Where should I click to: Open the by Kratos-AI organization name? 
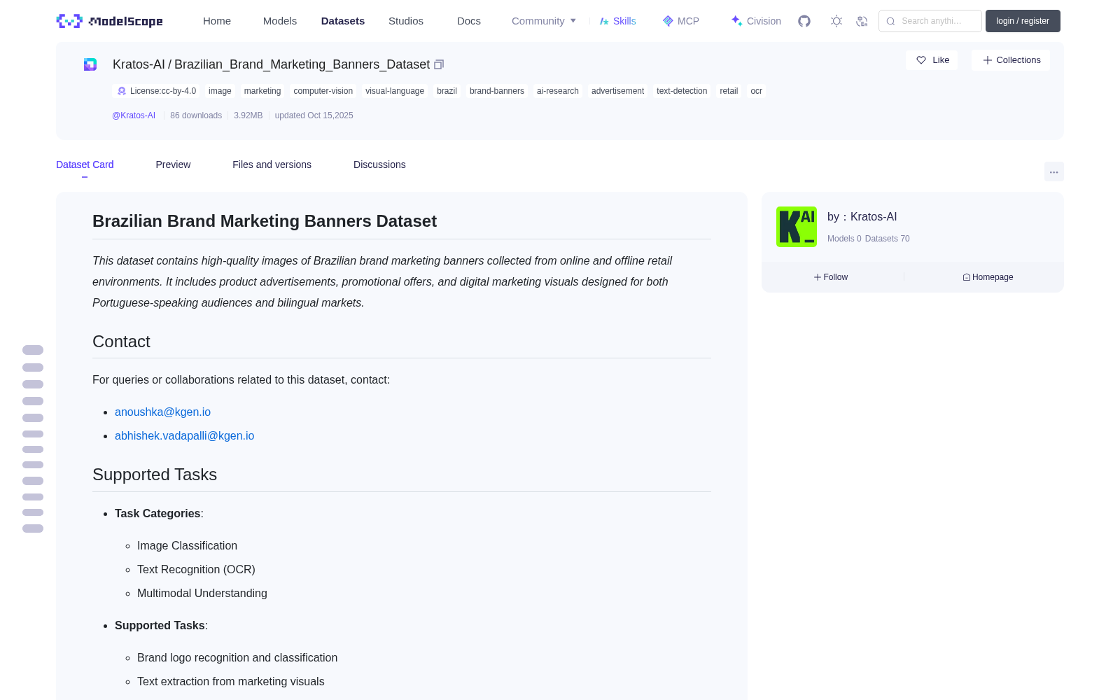coord(874,217)
